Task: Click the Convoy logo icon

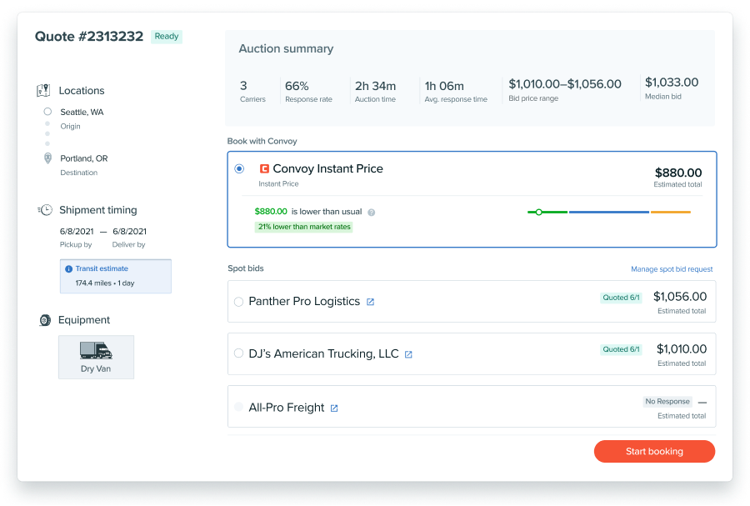Action: 264,168
